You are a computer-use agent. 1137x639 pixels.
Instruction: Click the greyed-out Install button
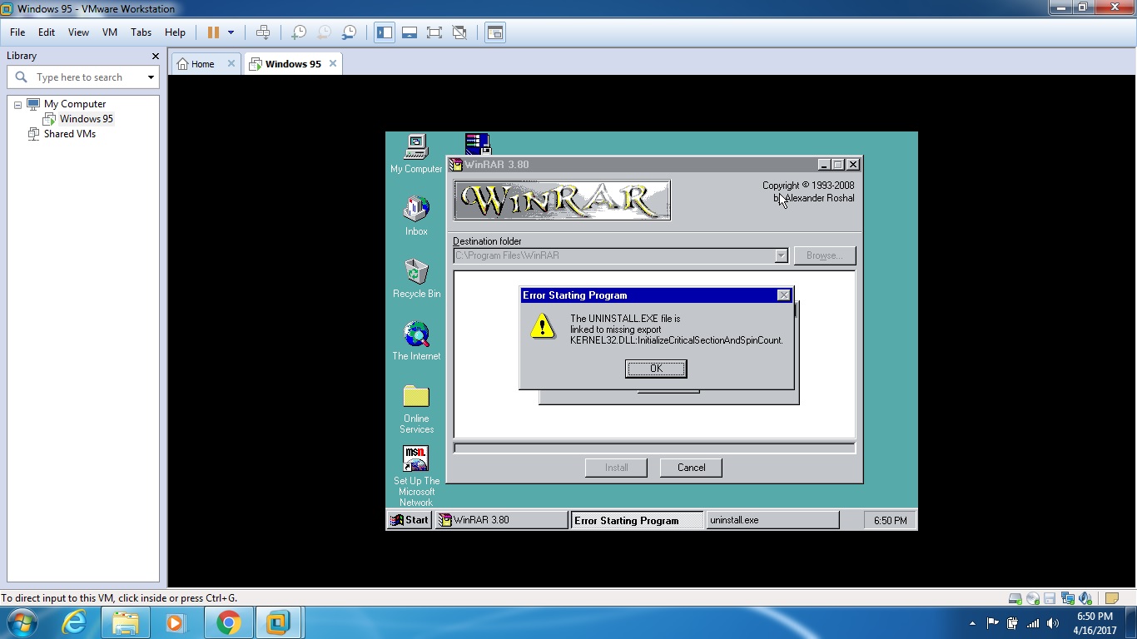click(x=617, y=468)
